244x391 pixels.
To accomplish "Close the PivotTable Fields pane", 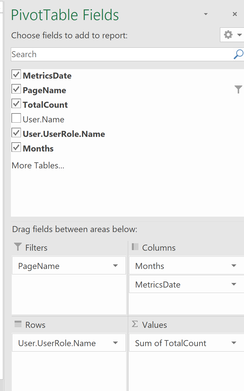I will 235,14.
